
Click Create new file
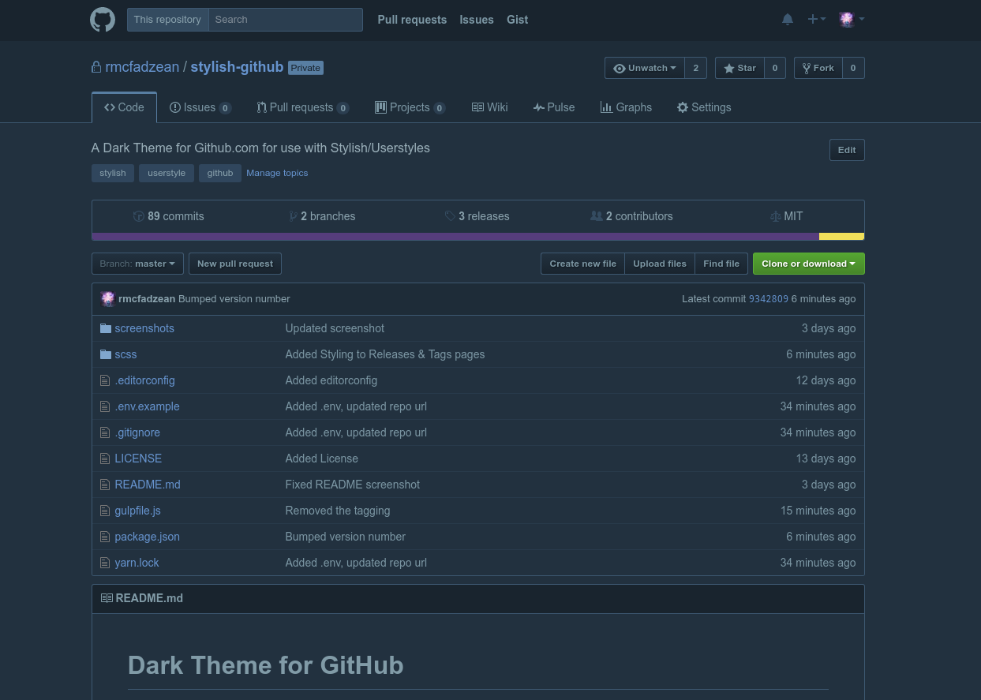pyautogui.click(x=582, y=264)
